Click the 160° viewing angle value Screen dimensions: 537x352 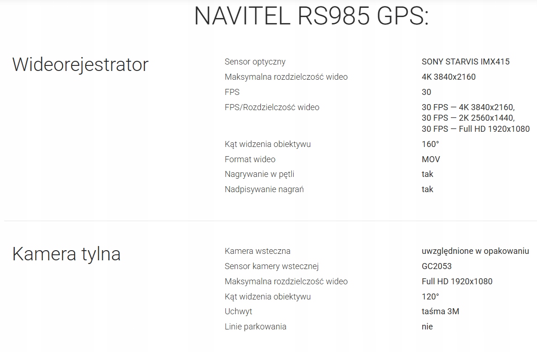[x=431, y=144]
